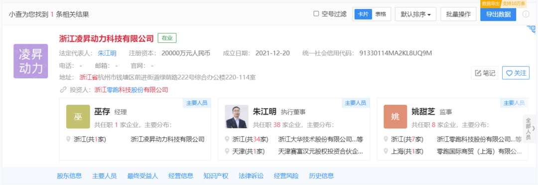Open legal representative 朱江明 link

[107, 53]
